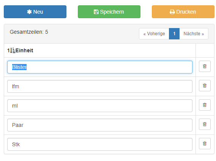
Task: Delete the ml row with trash icon
Action: [x=205, y=105]
